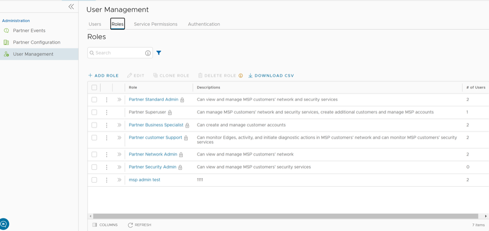Click the horizontal scrollbar of the table
This screenshot has width=489, height=231.
(285, 216)
